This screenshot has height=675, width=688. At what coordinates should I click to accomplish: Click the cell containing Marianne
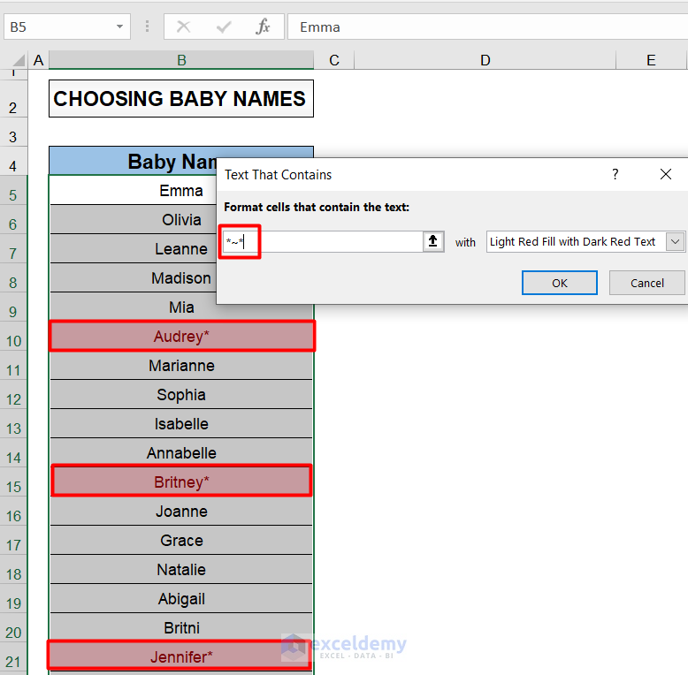coord(181,366)
